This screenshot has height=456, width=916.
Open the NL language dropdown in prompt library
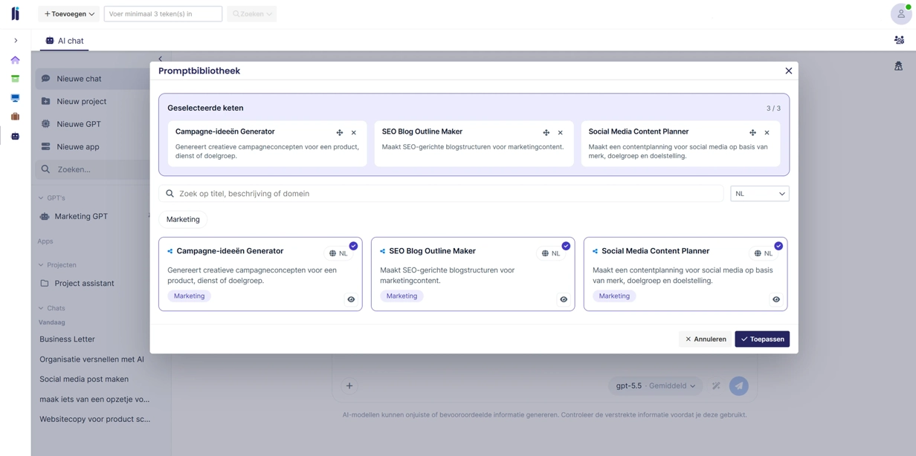(760, 194)
